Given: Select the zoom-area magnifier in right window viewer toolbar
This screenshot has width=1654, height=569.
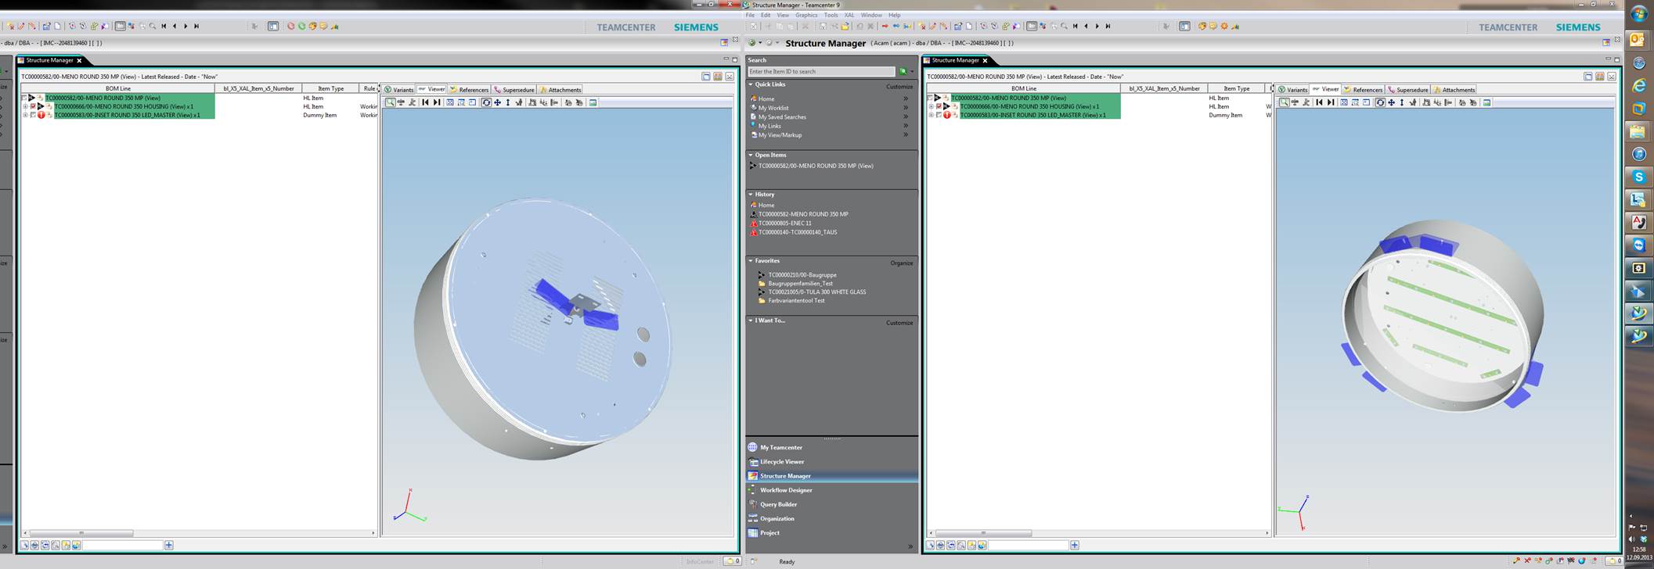Looking at the screenshot, I should 1285,102.
